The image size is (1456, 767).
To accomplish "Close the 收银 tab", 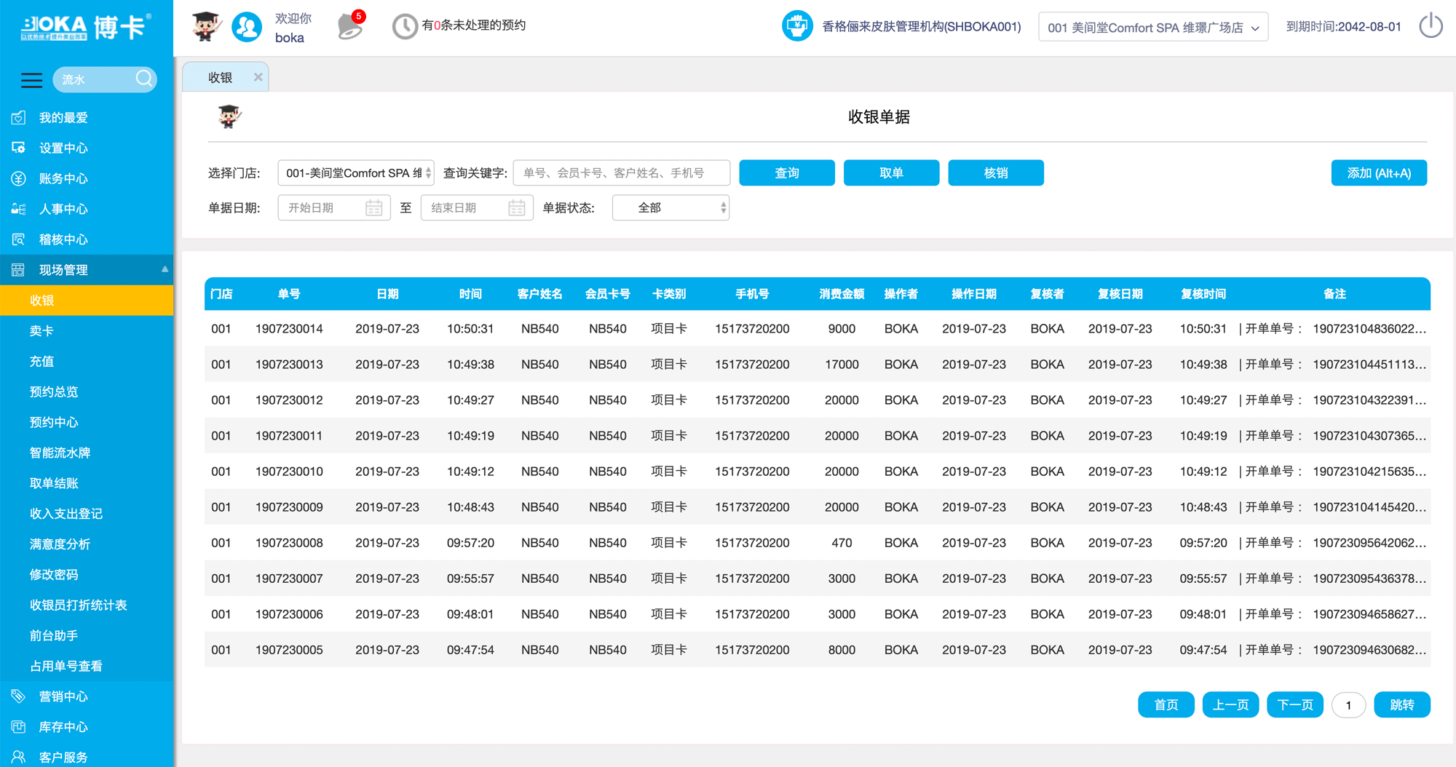I will pos(258,77).
